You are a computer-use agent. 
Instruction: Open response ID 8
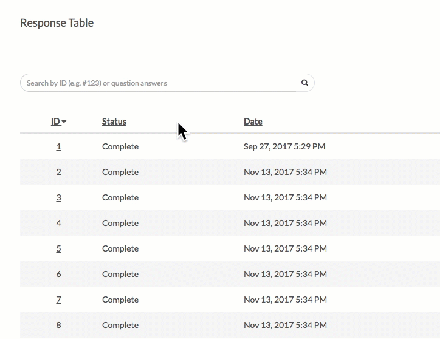pos(58,325)
